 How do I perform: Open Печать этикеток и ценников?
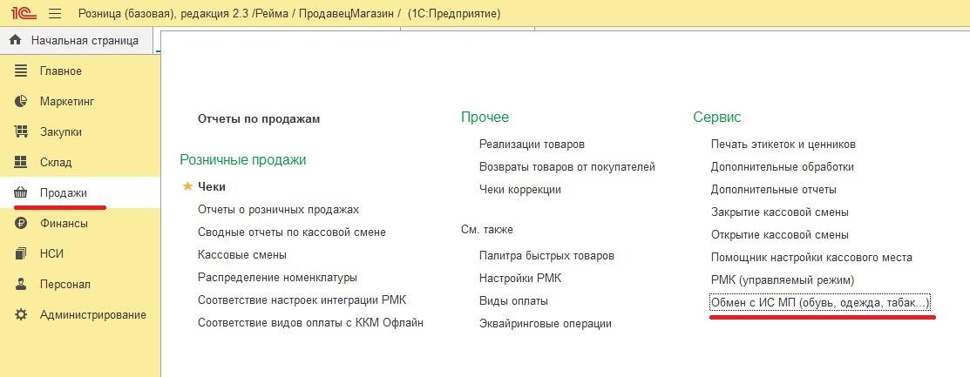click(783, 144)
